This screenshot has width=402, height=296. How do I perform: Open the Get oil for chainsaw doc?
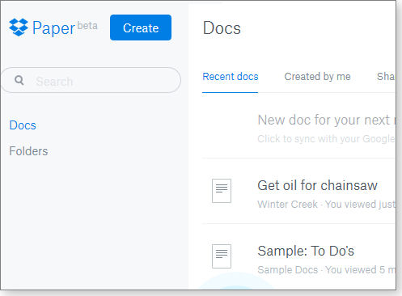(x=317, y=185)
